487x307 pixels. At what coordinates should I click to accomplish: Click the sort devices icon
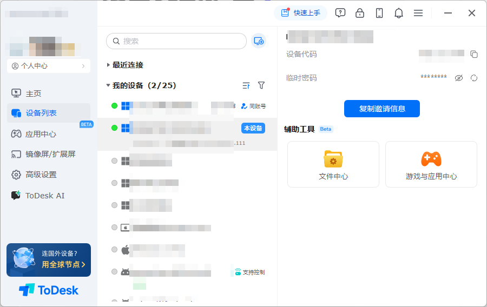246,85
